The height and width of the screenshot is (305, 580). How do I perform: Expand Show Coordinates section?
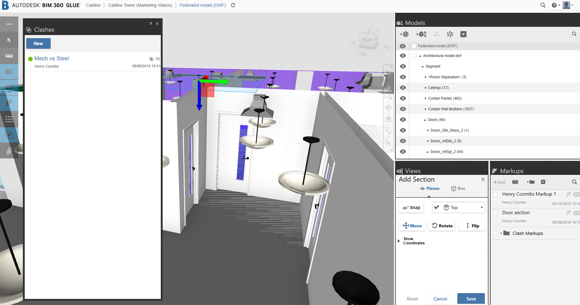398,241
